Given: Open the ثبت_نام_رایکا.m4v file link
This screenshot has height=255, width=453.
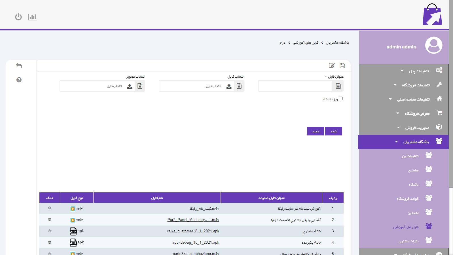Looking at the screenshot, I should coord(204,209).
